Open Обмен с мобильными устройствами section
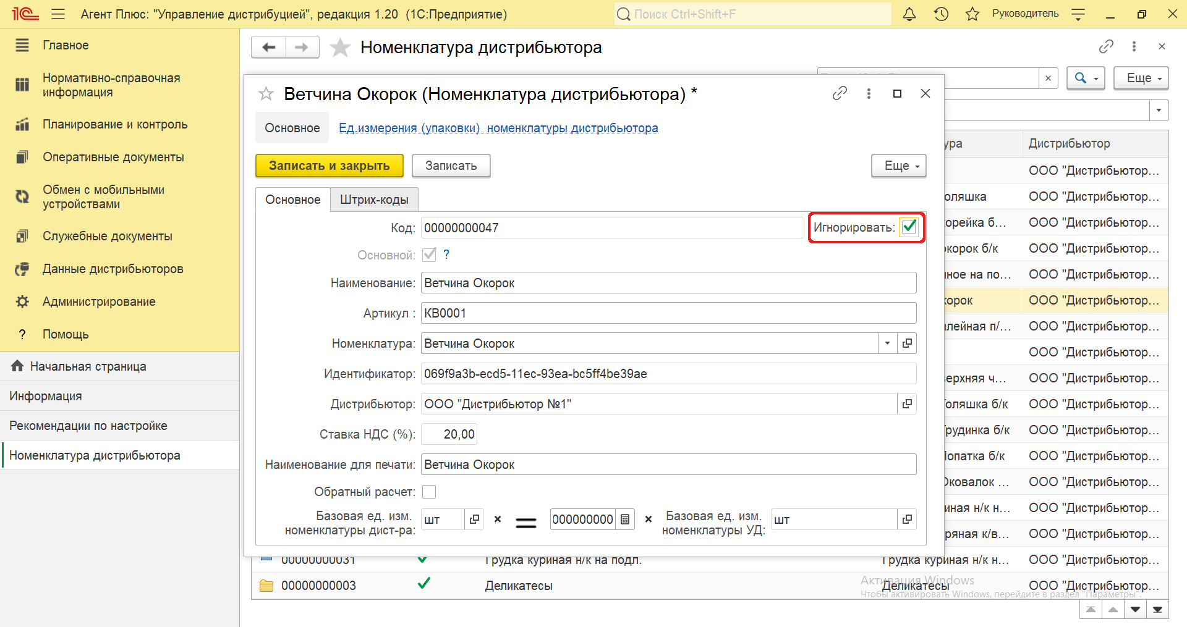This screenshot has width=1187, height=627. click(103, 196)
